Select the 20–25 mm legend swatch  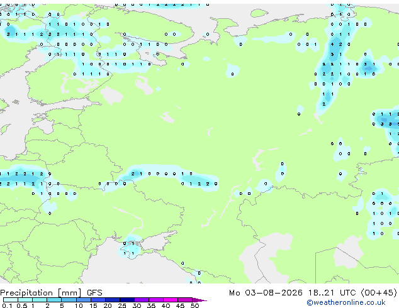113,300
